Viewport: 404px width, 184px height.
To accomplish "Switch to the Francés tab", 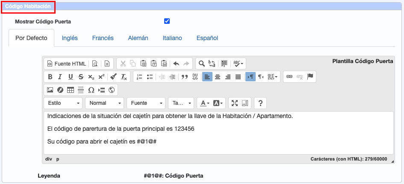I will 103,38.
